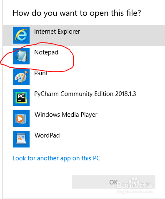Click the WordPad label text
The height and width of the screenshot is (199, 165).
click(47, 135)
